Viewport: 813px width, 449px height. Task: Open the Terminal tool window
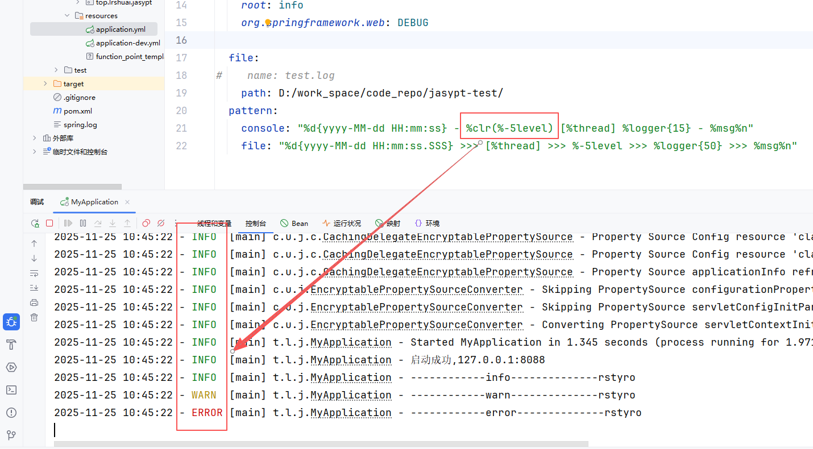tap(11, 390)
